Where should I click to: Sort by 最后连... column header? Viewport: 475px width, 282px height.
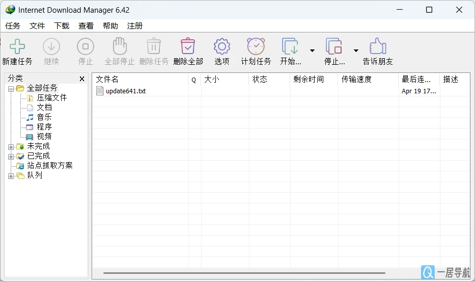(x=420, y=79)
